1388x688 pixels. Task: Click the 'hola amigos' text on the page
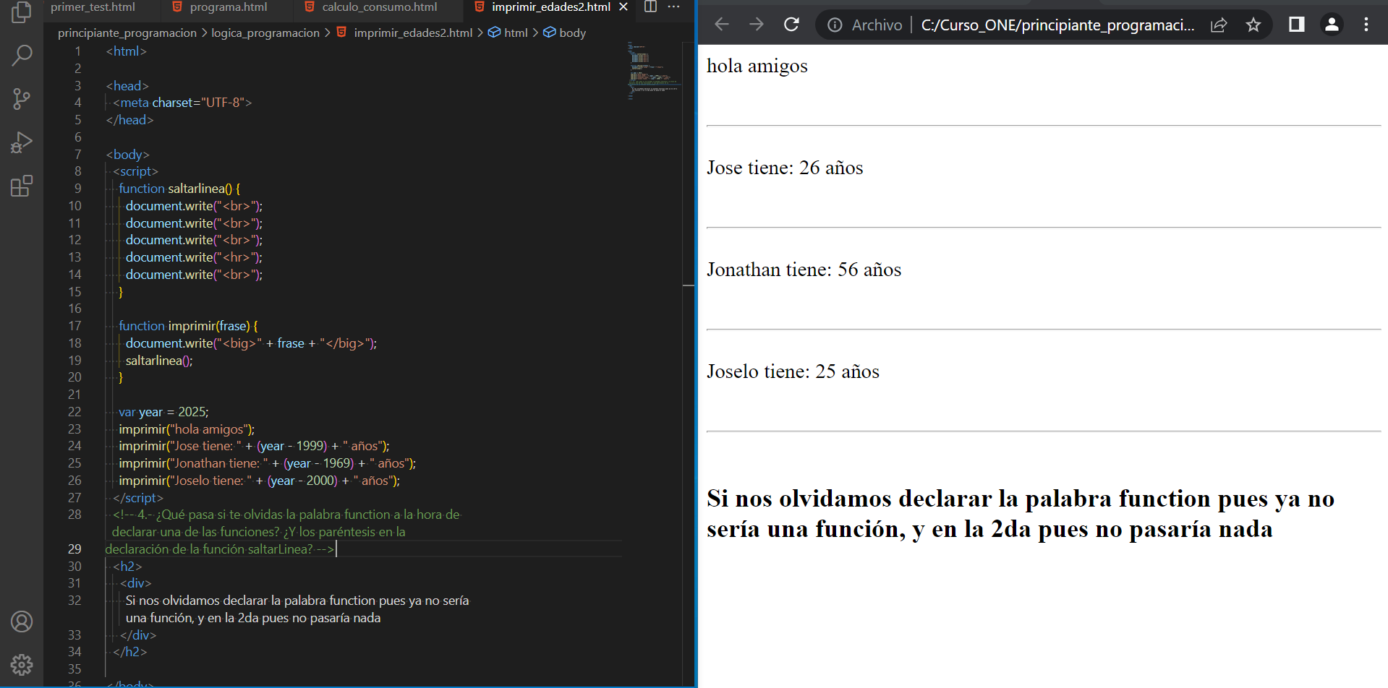tap(757, 66)
